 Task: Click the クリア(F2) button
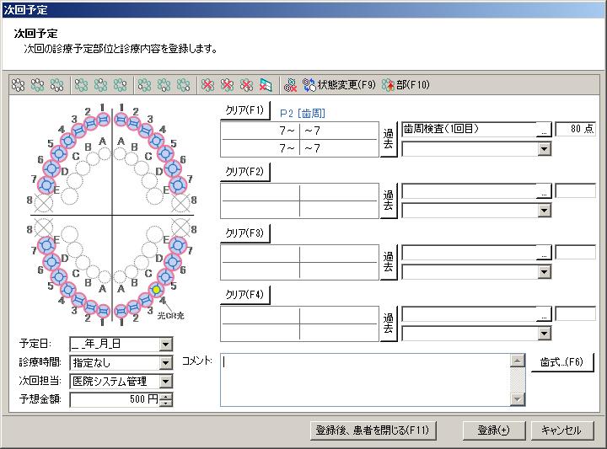point(244,172)
